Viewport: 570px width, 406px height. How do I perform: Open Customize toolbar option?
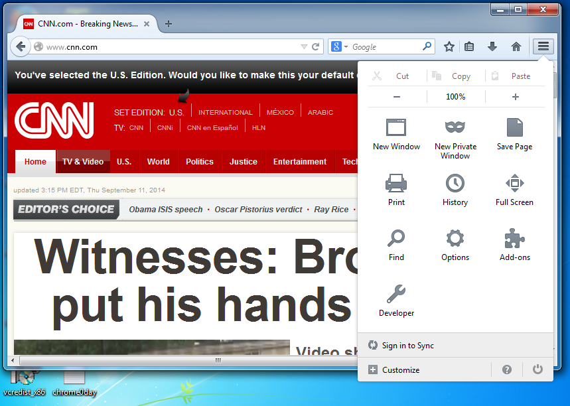424,370
